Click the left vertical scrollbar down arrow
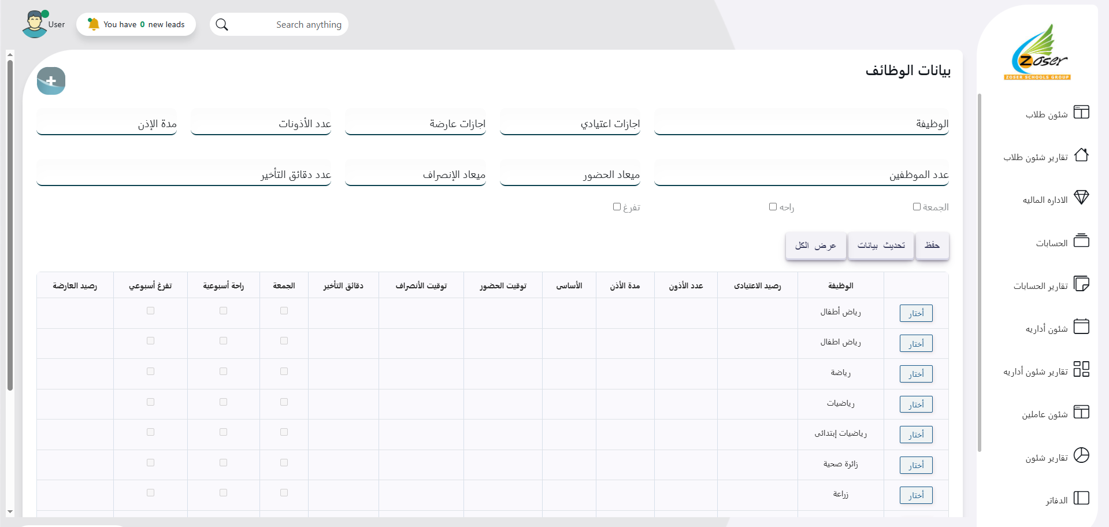The width and height of the screenshot is (1109, 527). [10, 512]
